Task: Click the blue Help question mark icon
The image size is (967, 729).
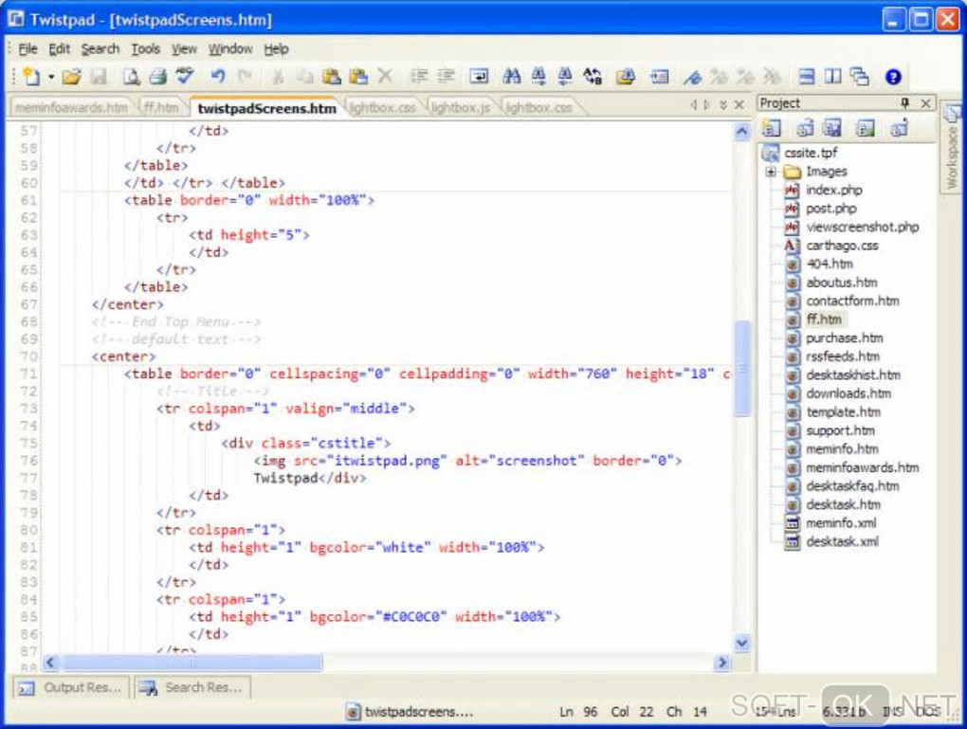Action: [892, 77]
